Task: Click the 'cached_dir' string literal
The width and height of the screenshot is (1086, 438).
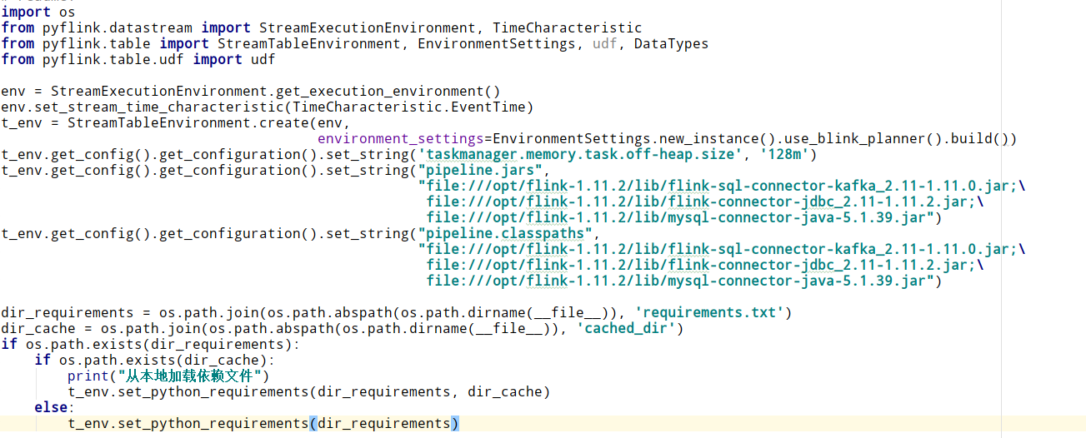Action: pyautogui.click(x=629, y=328)
